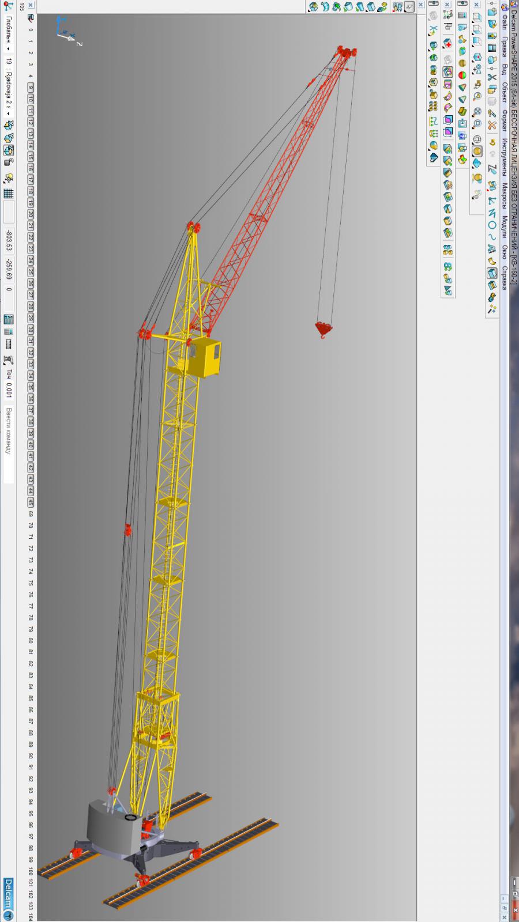Select the striped sphere shading icon
The width and height of the screenshot is (519, 922).
point(462,63)
